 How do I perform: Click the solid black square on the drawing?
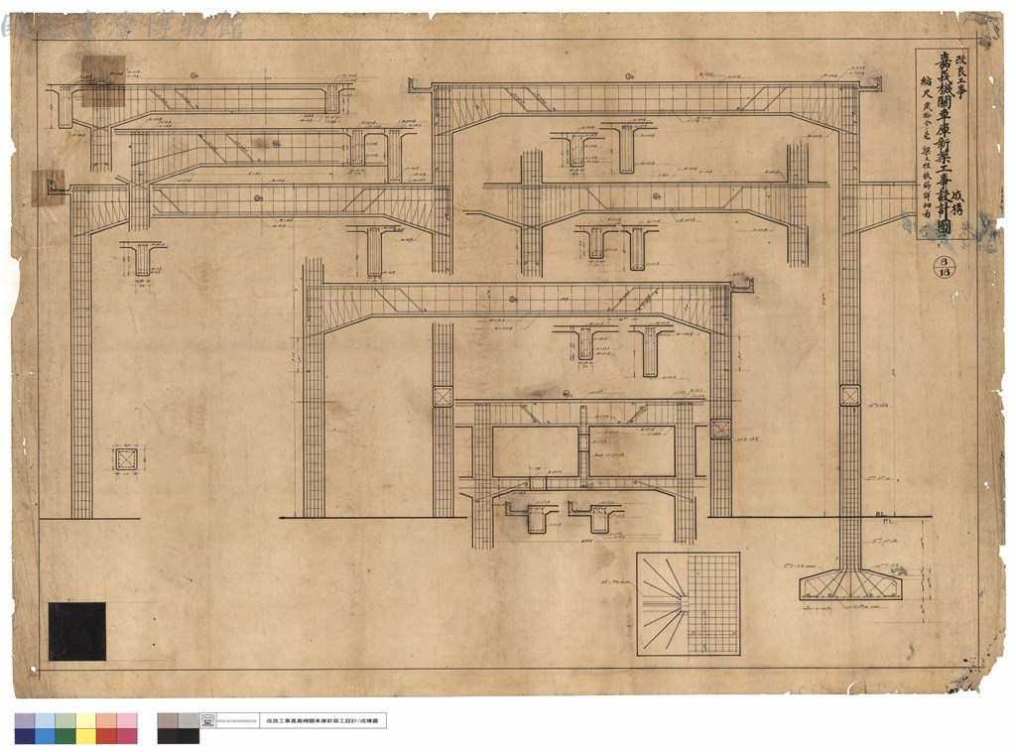(x=77, y=632)
